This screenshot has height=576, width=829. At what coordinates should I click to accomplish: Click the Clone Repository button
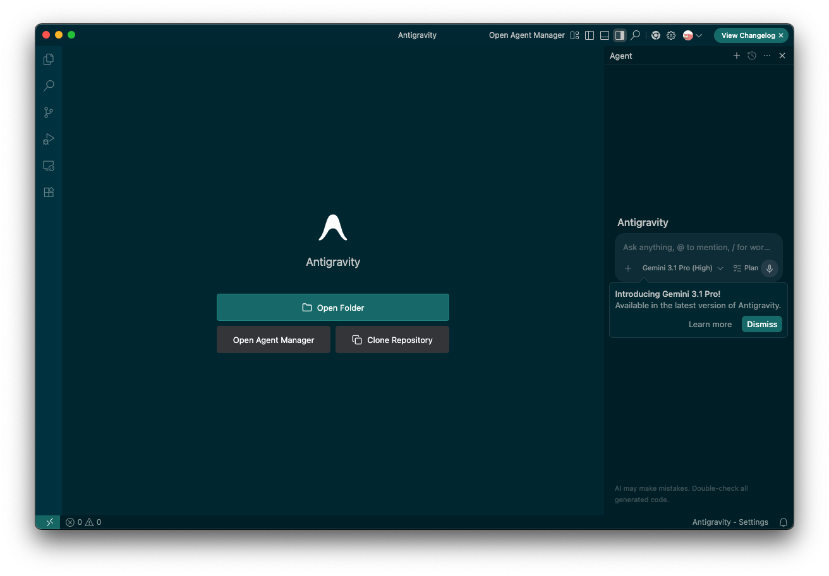tap(392, 340)
